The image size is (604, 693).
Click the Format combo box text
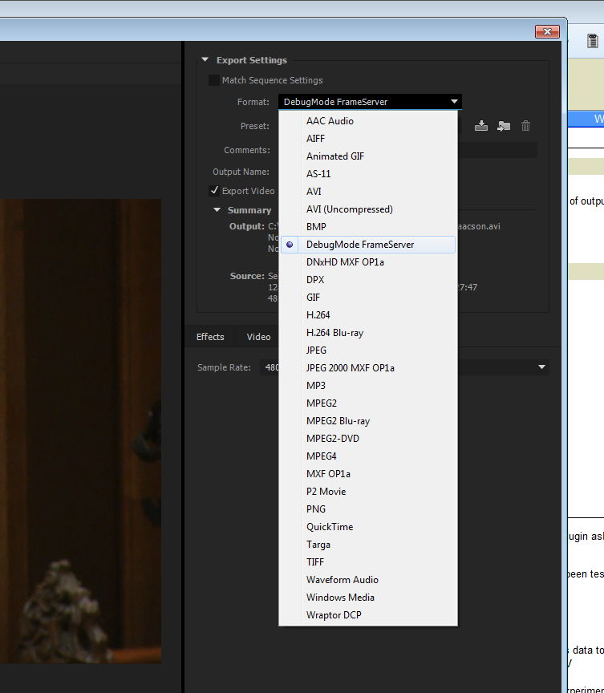coord(335,102)
